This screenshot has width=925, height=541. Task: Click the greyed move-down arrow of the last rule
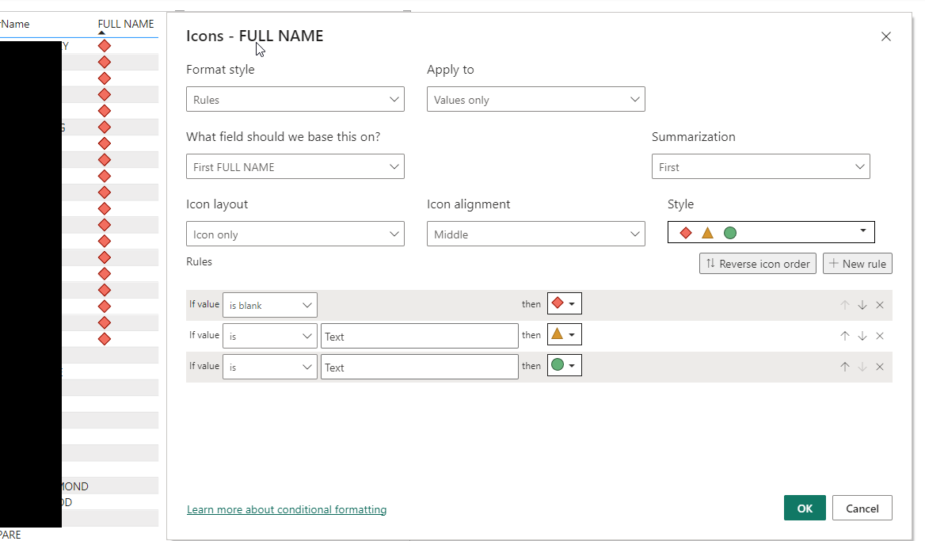pyautogui.click(x=862, y=367)
